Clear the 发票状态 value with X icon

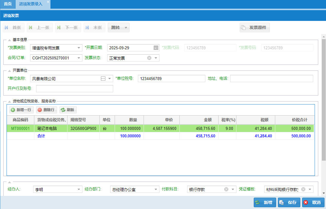click(x=149, y=58)
